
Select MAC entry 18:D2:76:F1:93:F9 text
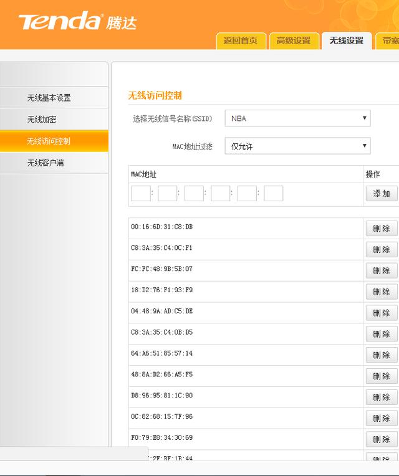tap(162, 290)
